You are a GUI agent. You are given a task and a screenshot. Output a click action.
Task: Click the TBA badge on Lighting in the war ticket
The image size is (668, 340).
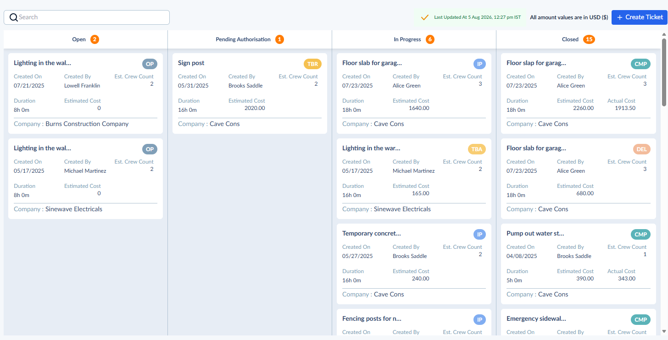click(477, 149)
